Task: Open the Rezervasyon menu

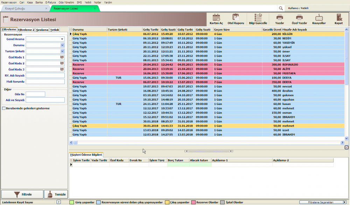Action: (9, 2)
